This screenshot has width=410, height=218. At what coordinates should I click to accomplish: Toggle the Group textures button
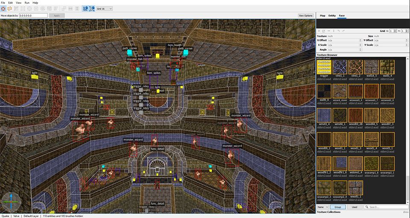coord(337,207)
